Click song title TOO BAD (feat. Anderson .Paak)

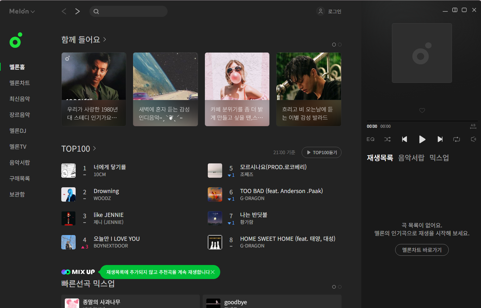pyautogui.click(x=282, y=191)
